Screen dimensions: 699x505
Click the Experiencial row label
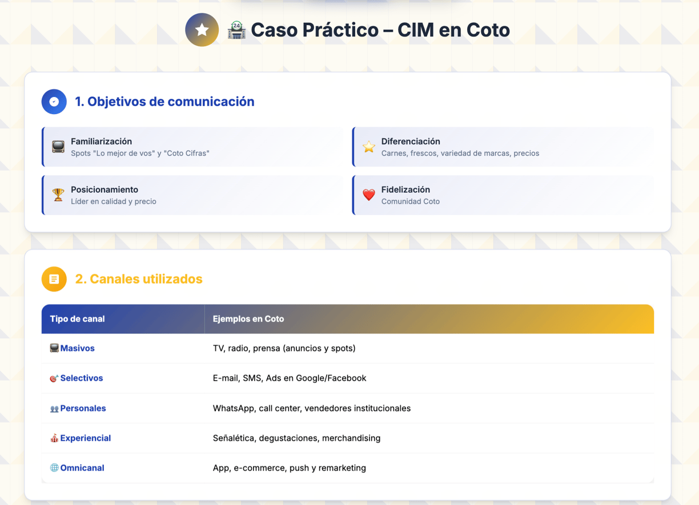point(86,438)
